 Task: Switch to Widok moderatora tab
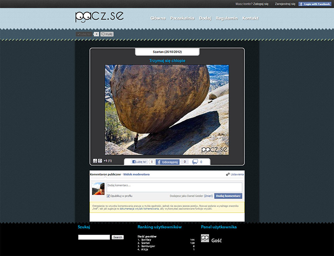click(x=136, y=174)
